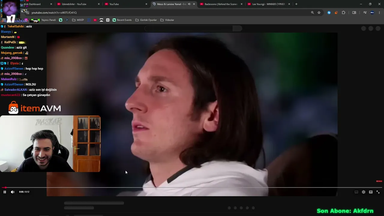The image size is (384, 216).
Task: Pause the YouTube video
Action: (5, 192)
